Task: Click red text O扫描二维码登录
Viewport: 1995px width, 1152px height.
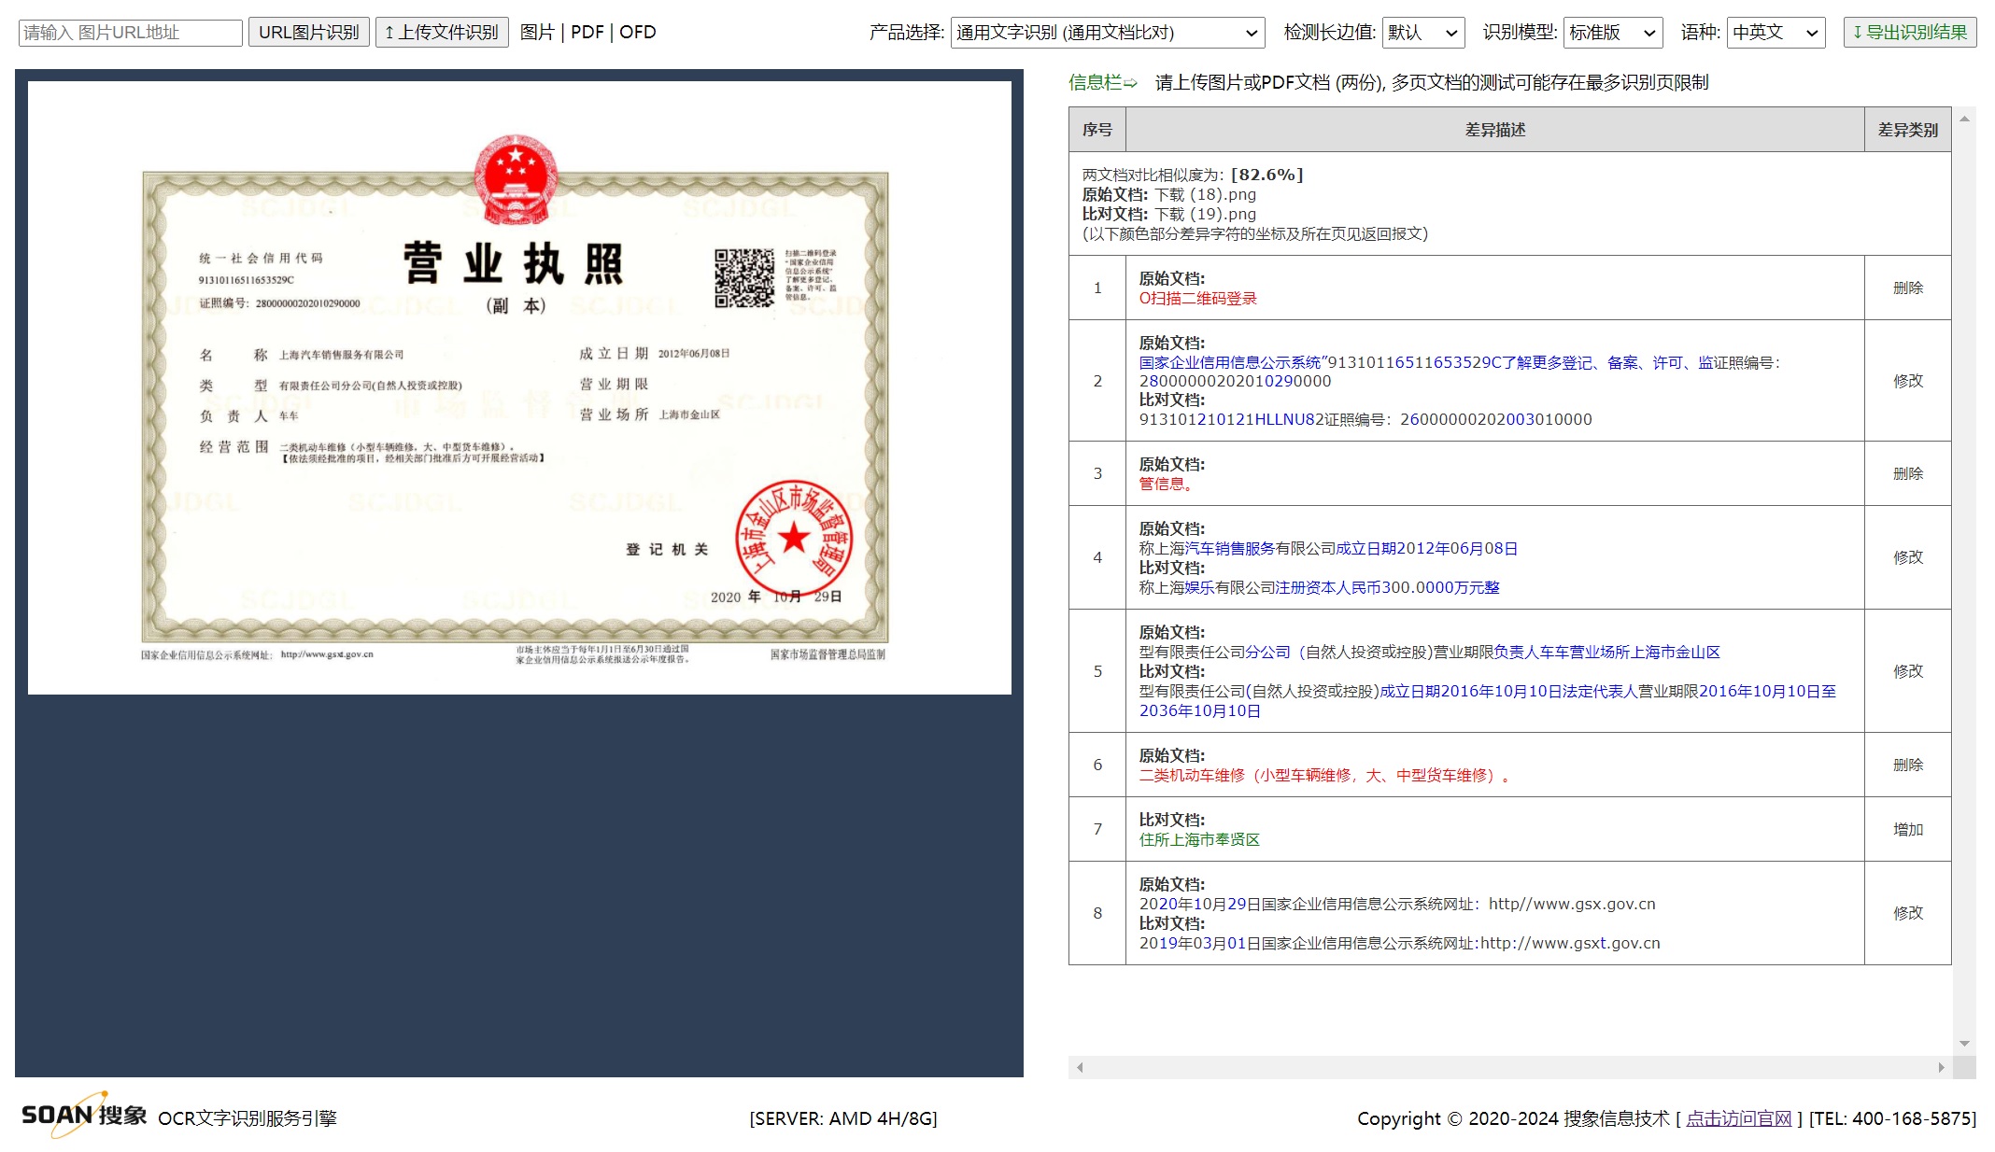Action: [1198, 299]
